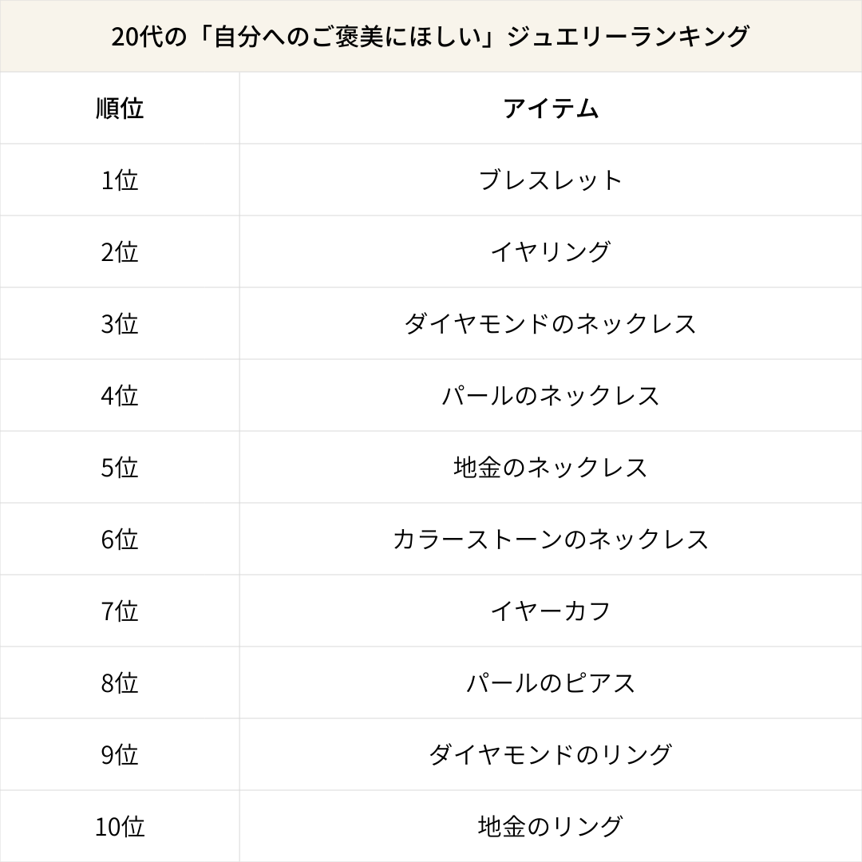This screenshot has height=862, width=862.
Task: Click the ダイヤモンドのリング item
Action: (x=551, y=755)
